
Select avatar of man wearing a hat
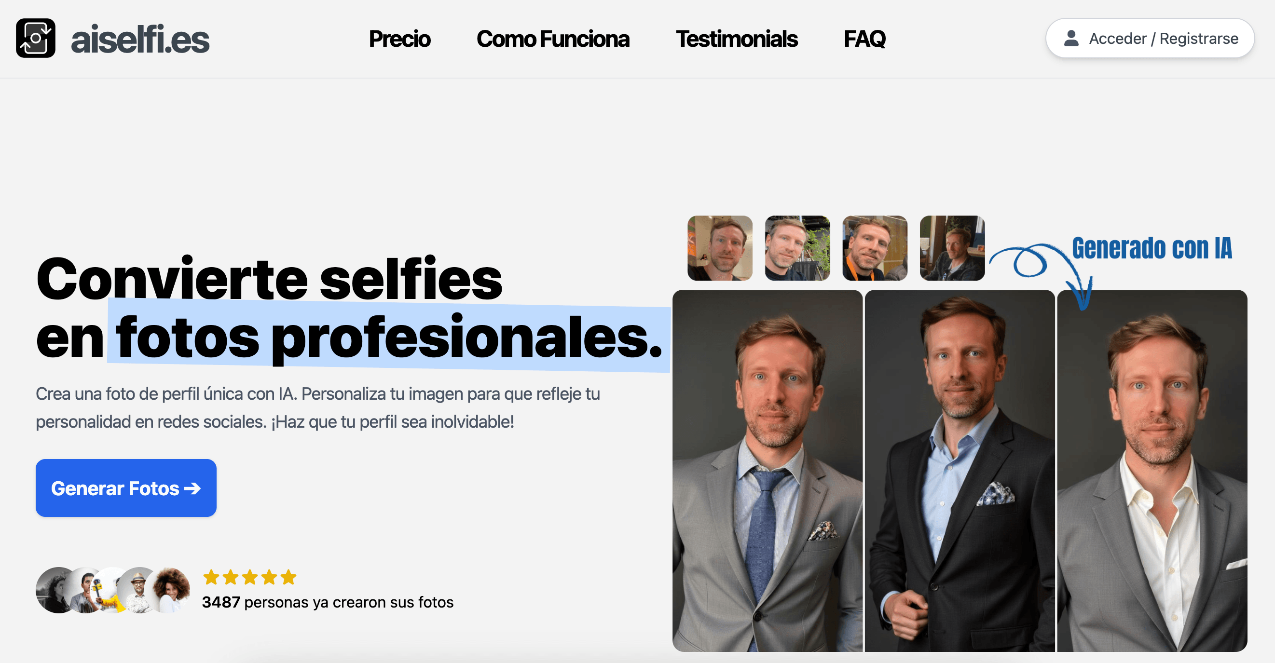point(139,590)
